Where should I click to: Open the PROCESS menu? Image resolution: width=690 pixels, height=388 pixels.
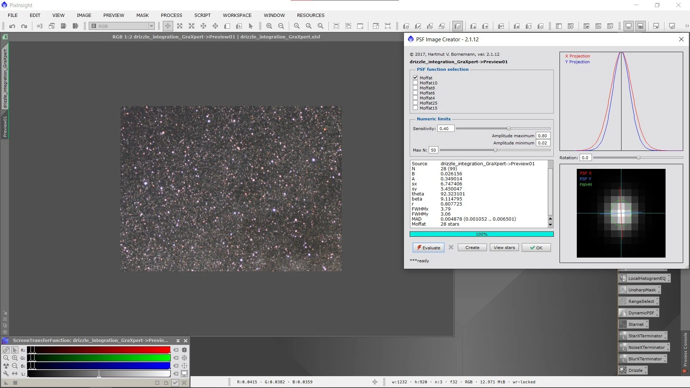171,15
